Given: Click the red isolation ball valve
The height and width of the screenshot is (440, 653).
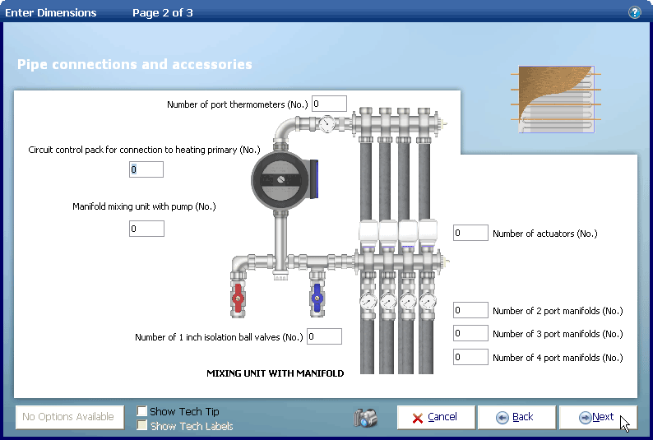Looking at the screenshot, I should [238, 298].
